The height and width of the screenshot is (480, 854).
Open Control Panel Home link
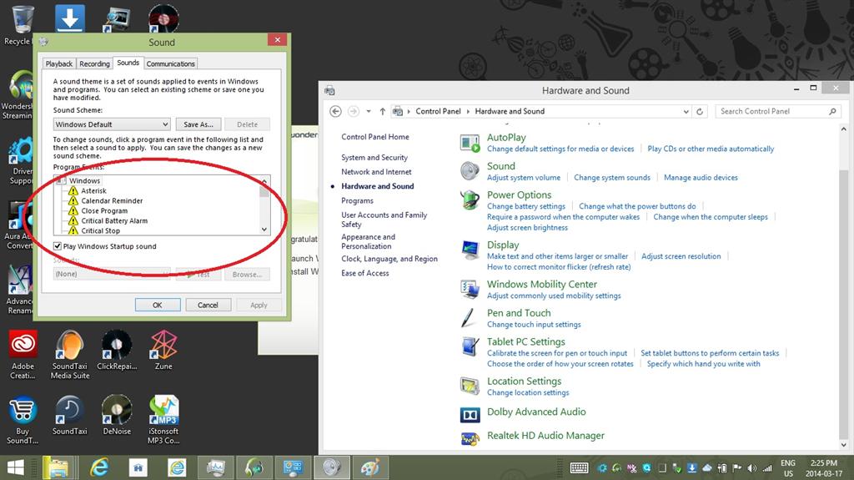click(x=374, y=137)
